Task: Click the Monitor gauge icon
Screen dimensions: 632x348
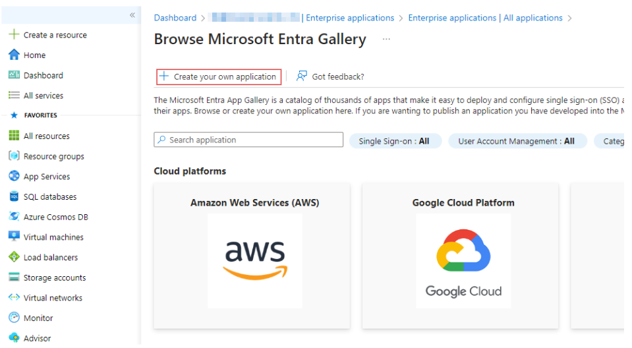Action: pos(14,318)
